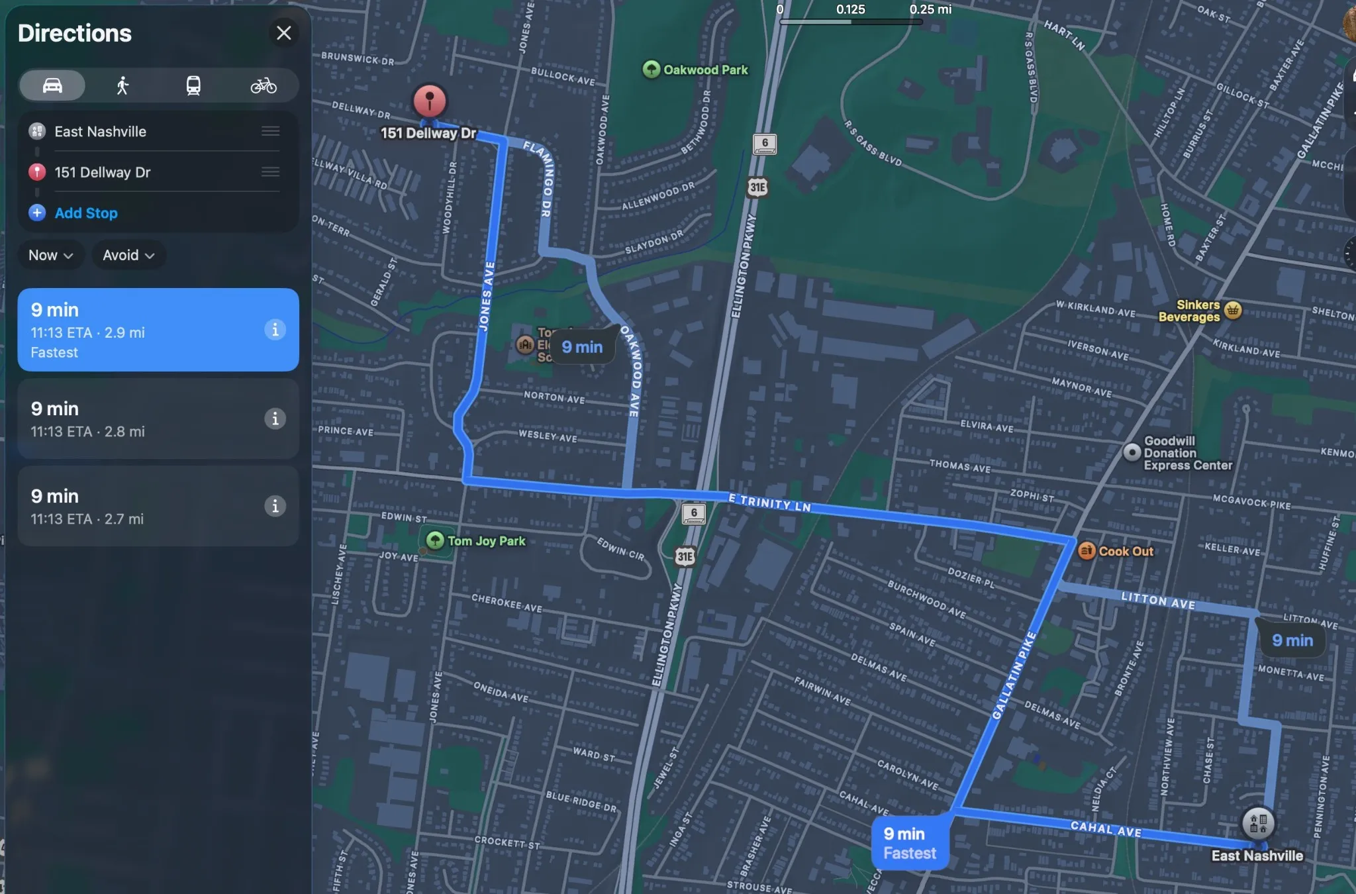Viewport: 1356px width, 894px height.
Task: Grab the reorder handle for 151 Dellway Dr
Action: click(x=270, y=172)
